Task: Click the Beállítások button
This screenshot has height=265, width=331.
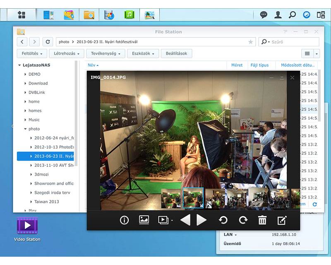Action: [x=176, y=53]
